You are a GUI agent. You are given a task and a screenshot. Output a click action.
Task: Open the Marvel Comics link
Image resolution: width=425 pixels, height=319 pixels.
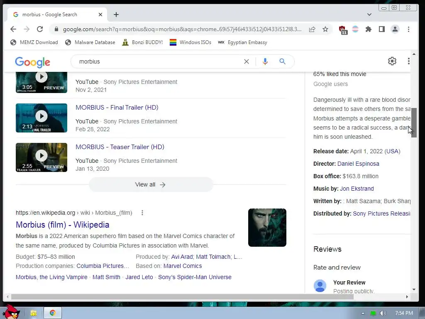[183, 266]
